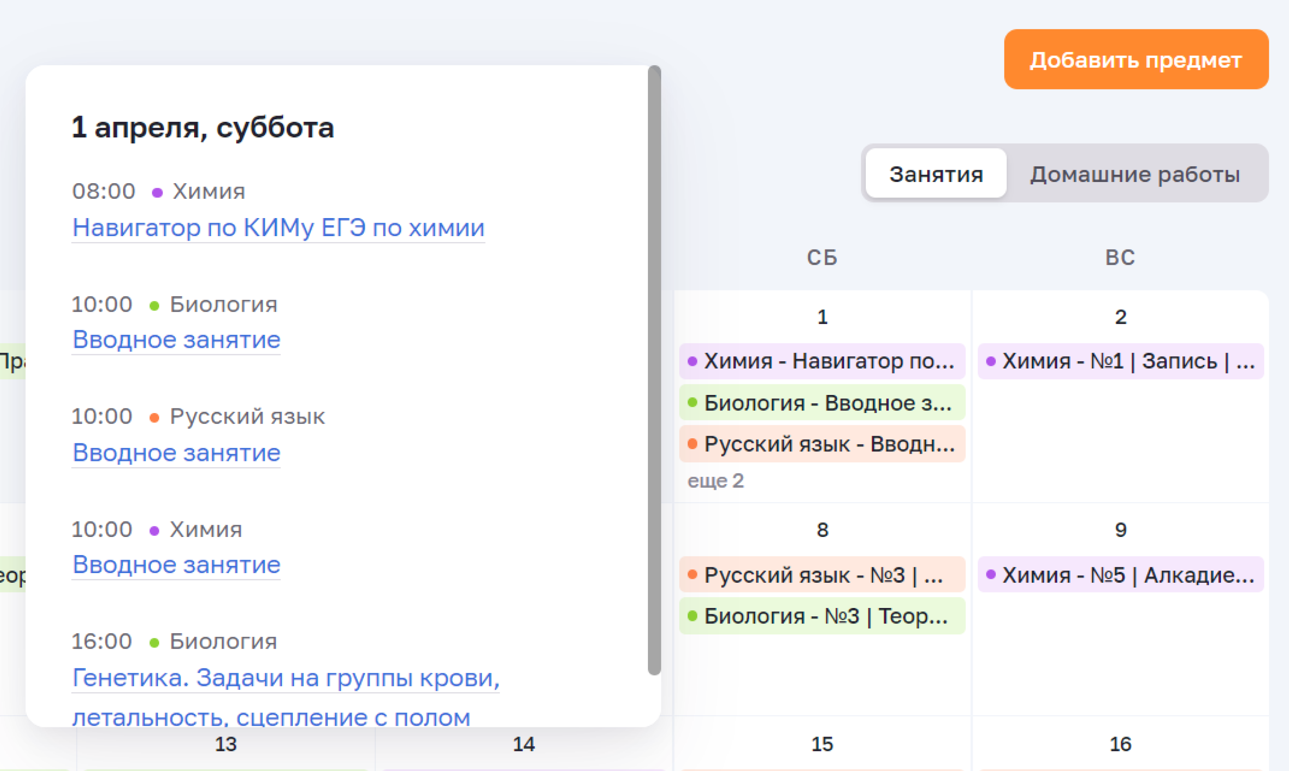
Task: Open Химия - №1 | Запись event on day 2
Action: coord(1121,361)
